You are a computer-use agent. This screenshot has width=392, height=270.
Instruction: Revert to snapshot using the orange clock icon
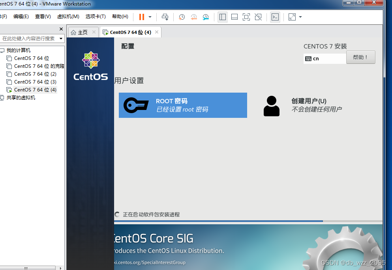pyautogui.click(x=194, y=17)
